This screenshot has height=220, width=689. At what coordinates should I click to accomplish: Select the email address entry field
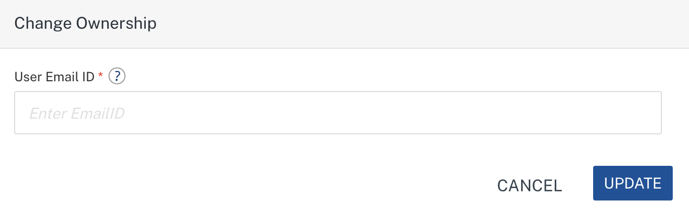337,113
